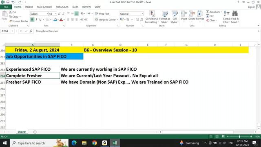Open Sort & Filter
The height and width of the screenshot is (147, 261).
pyautogui.click(x=227, y=17)
